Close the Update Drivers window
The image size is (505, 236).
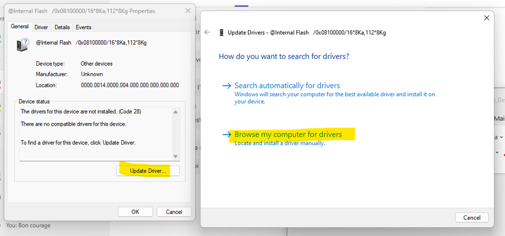point(487,18)
